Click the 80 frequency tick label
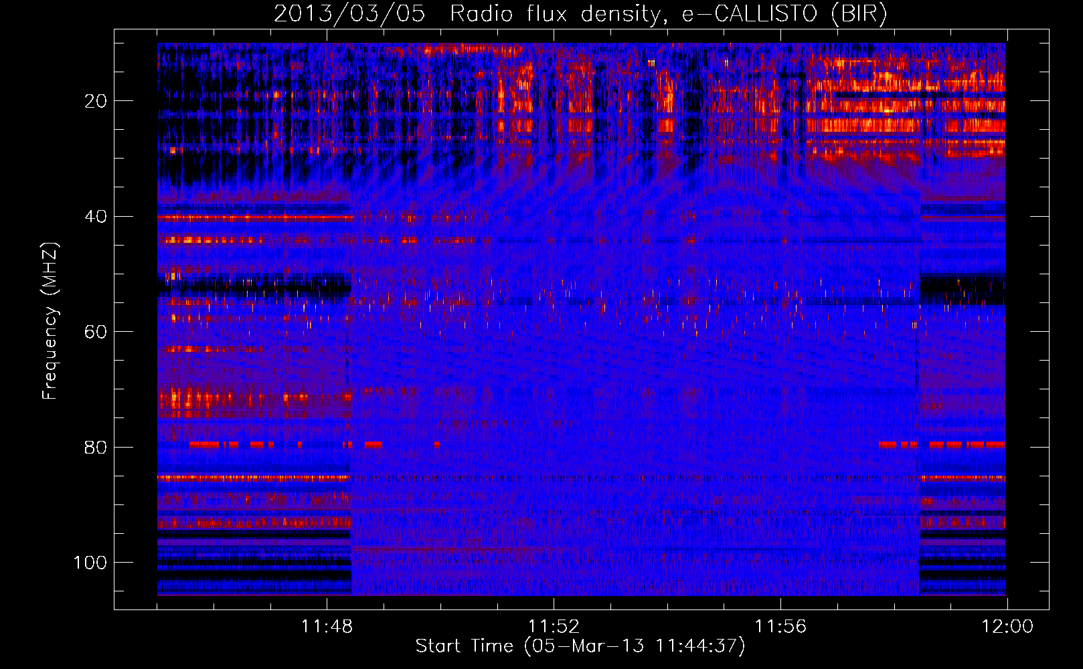Image resolution: width=1083 pixels, height=669 pixels. [x=96, y=448]
